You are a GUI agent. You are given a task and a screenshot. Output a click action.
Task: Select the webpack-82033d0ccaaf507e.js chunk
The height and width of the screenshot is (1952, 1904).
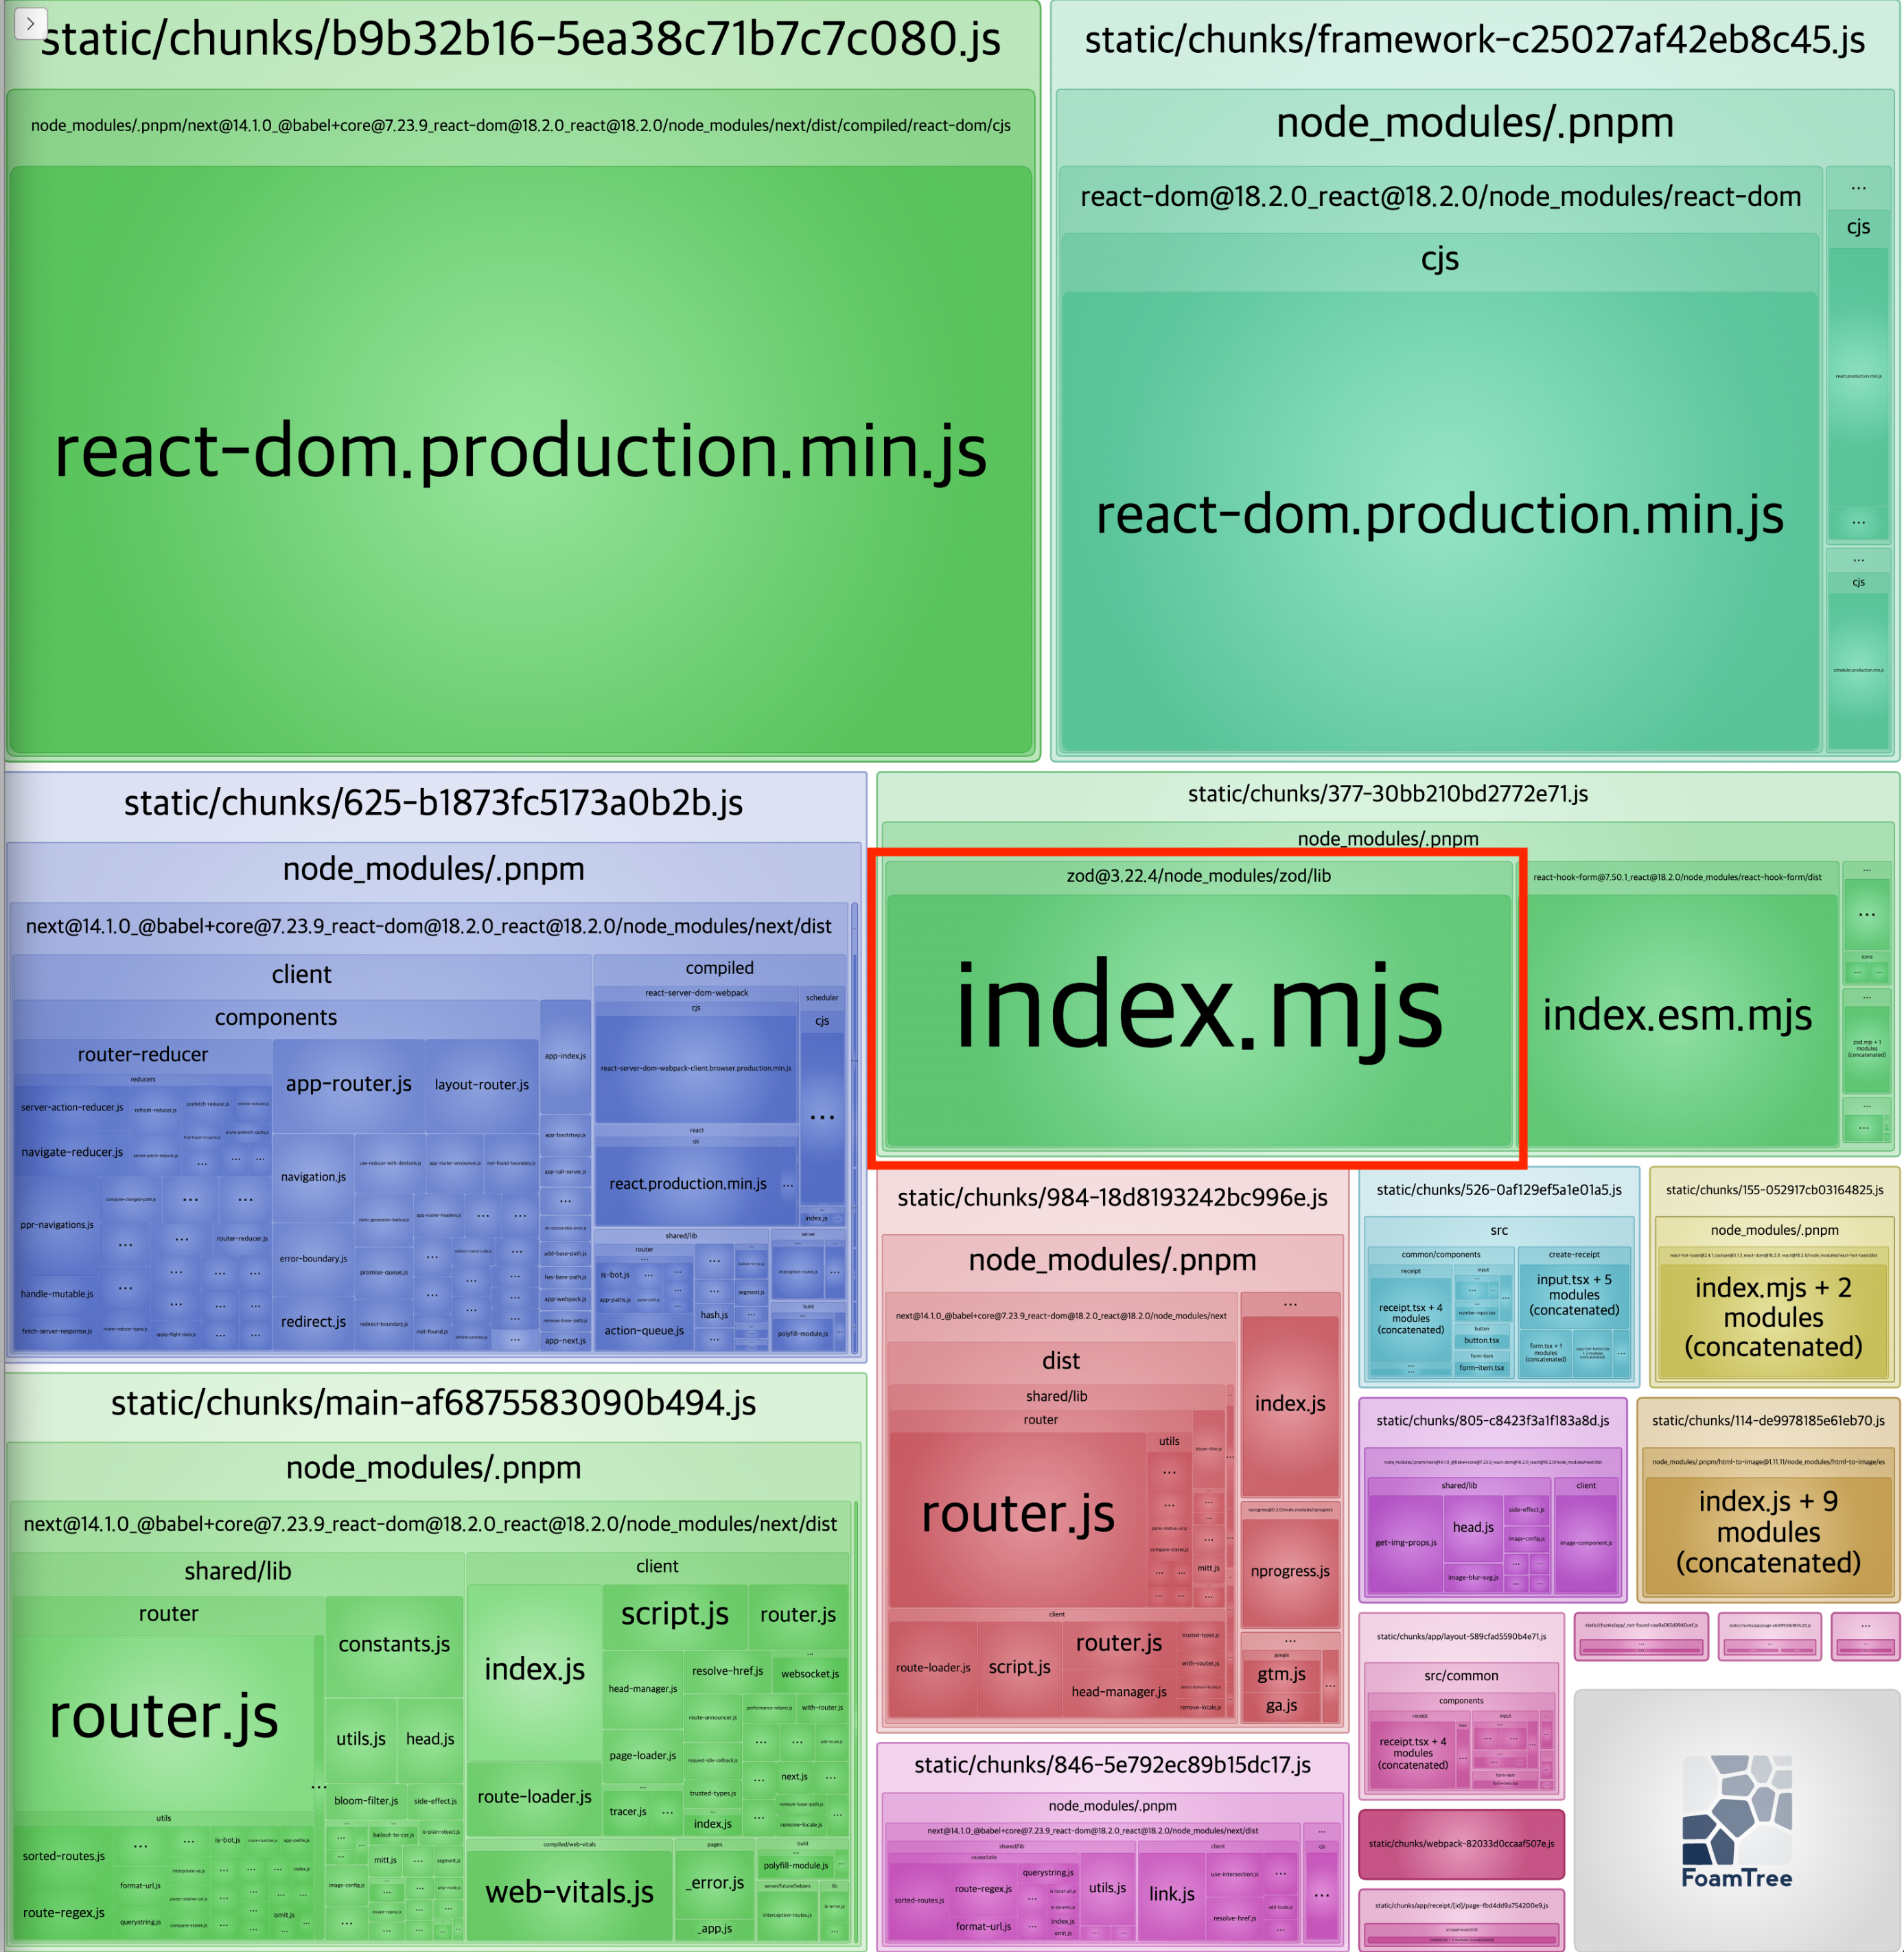[x=1461, y=1843]
